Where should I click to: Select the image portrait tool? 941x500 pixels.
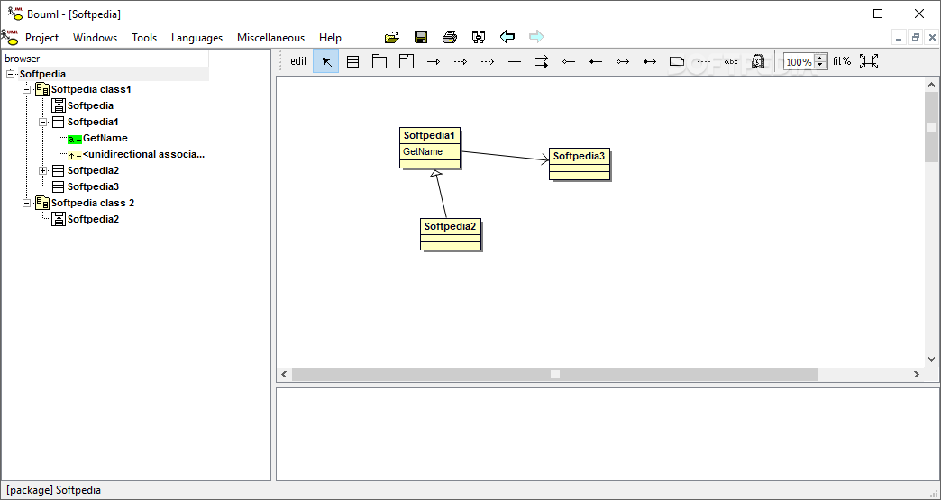coord(757,61)
